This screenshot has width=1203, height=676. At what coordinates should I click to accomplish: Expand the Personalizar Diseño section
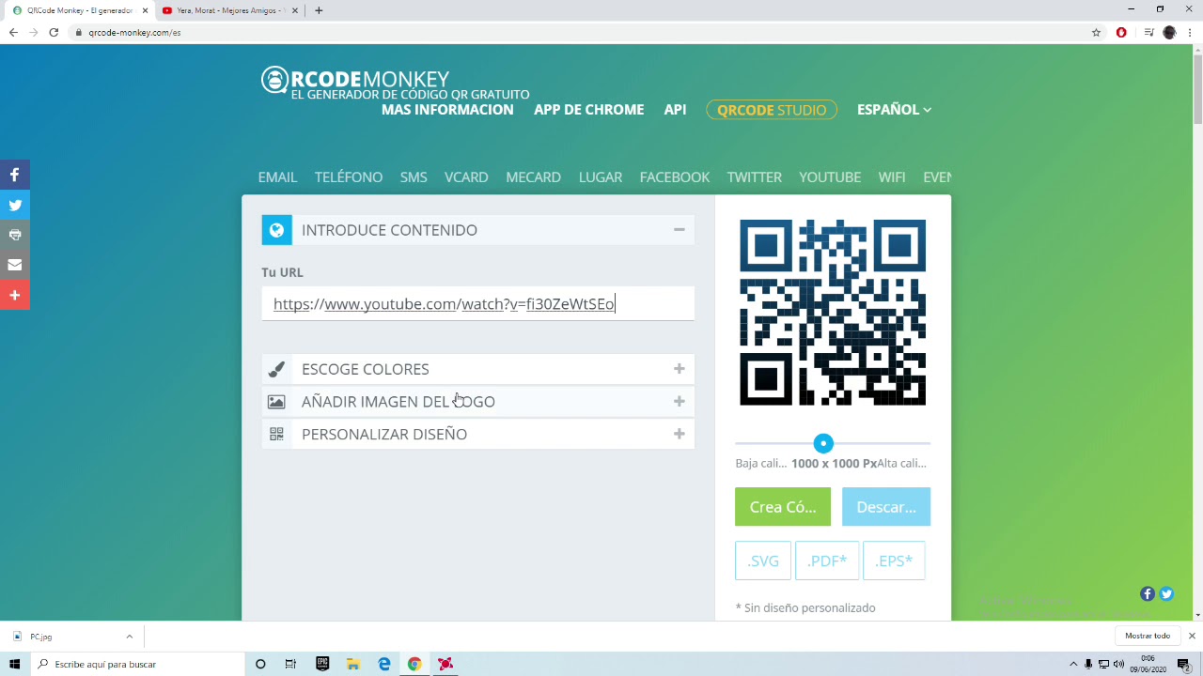679,434
